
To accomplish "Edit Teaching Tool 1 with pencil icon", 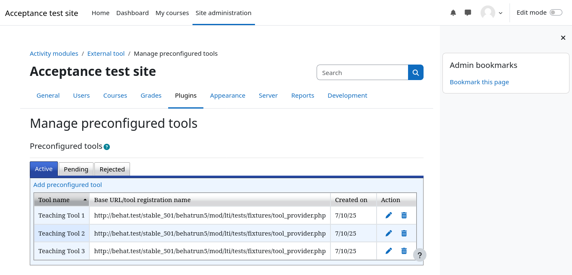I will click(389, 215).
